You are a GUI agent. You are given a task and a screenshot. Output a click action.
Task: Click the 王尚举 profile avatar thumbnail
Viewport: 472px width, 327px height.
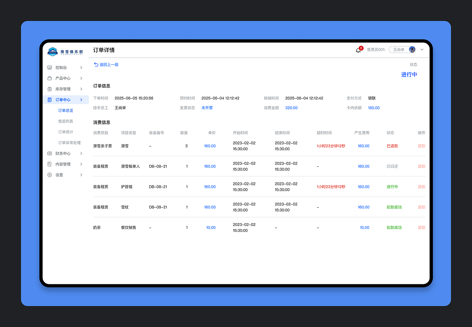tap(412, 49)
